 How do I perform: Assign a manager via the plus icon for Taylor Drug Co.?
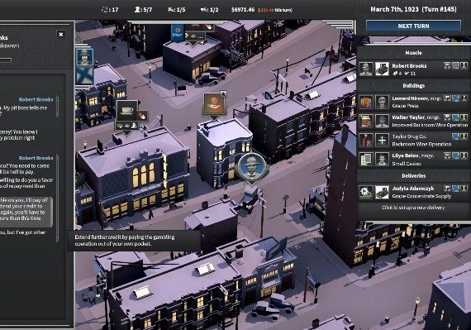382,141
